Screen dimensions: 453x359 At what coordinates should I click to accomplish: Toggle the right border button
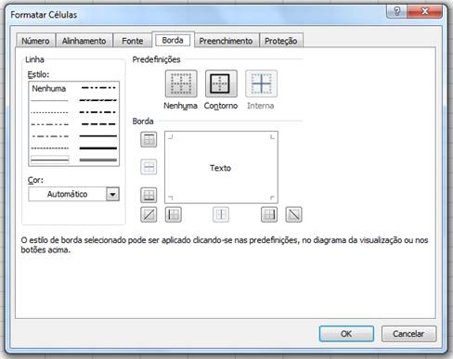click(x=269, y=214)
